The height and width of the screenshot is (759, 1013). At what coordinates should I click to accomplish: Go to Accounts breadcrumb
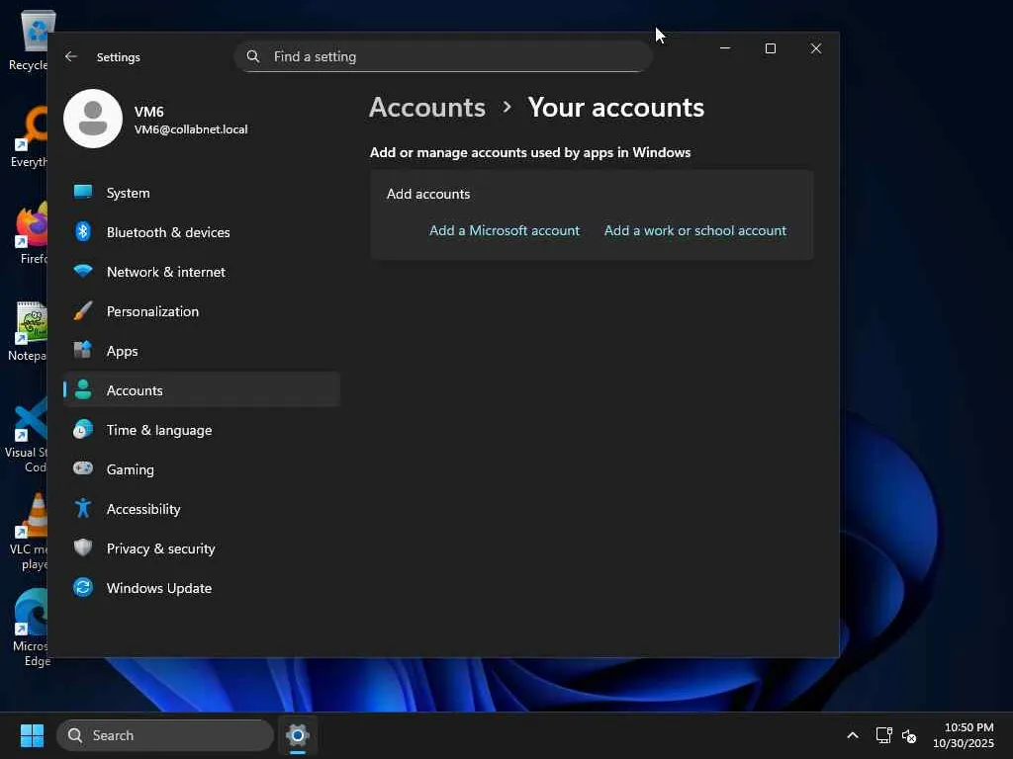pos(427,107)
